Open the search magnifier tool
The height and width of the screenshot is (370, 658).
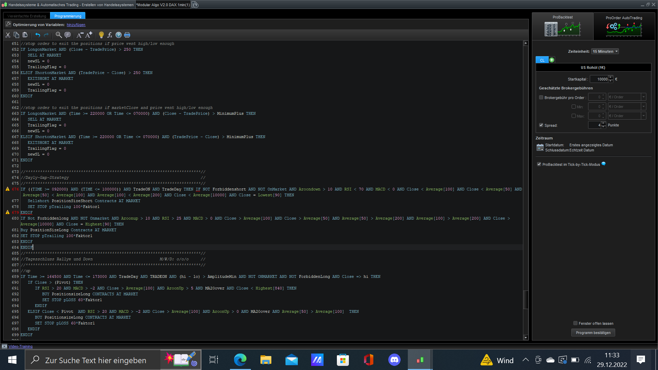(x=59, y=35)
